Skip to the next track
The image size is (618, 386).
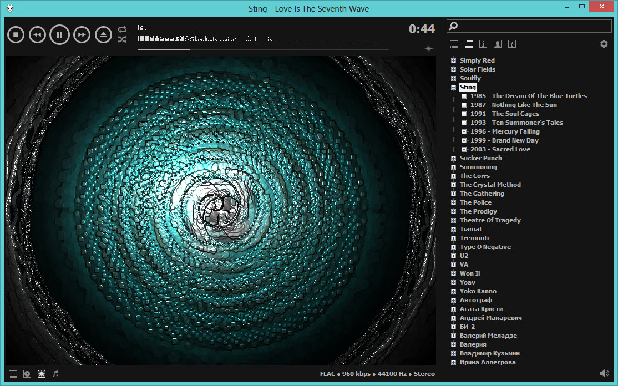click(x=82, y=35)
